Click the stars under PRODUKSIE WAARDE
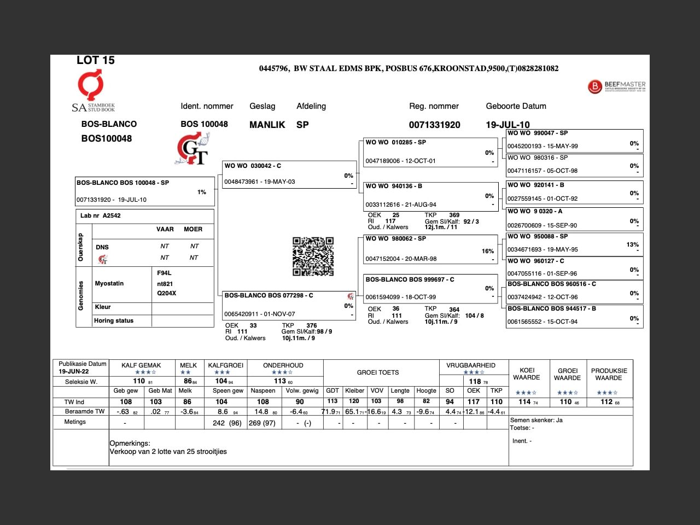 point(607,393)
